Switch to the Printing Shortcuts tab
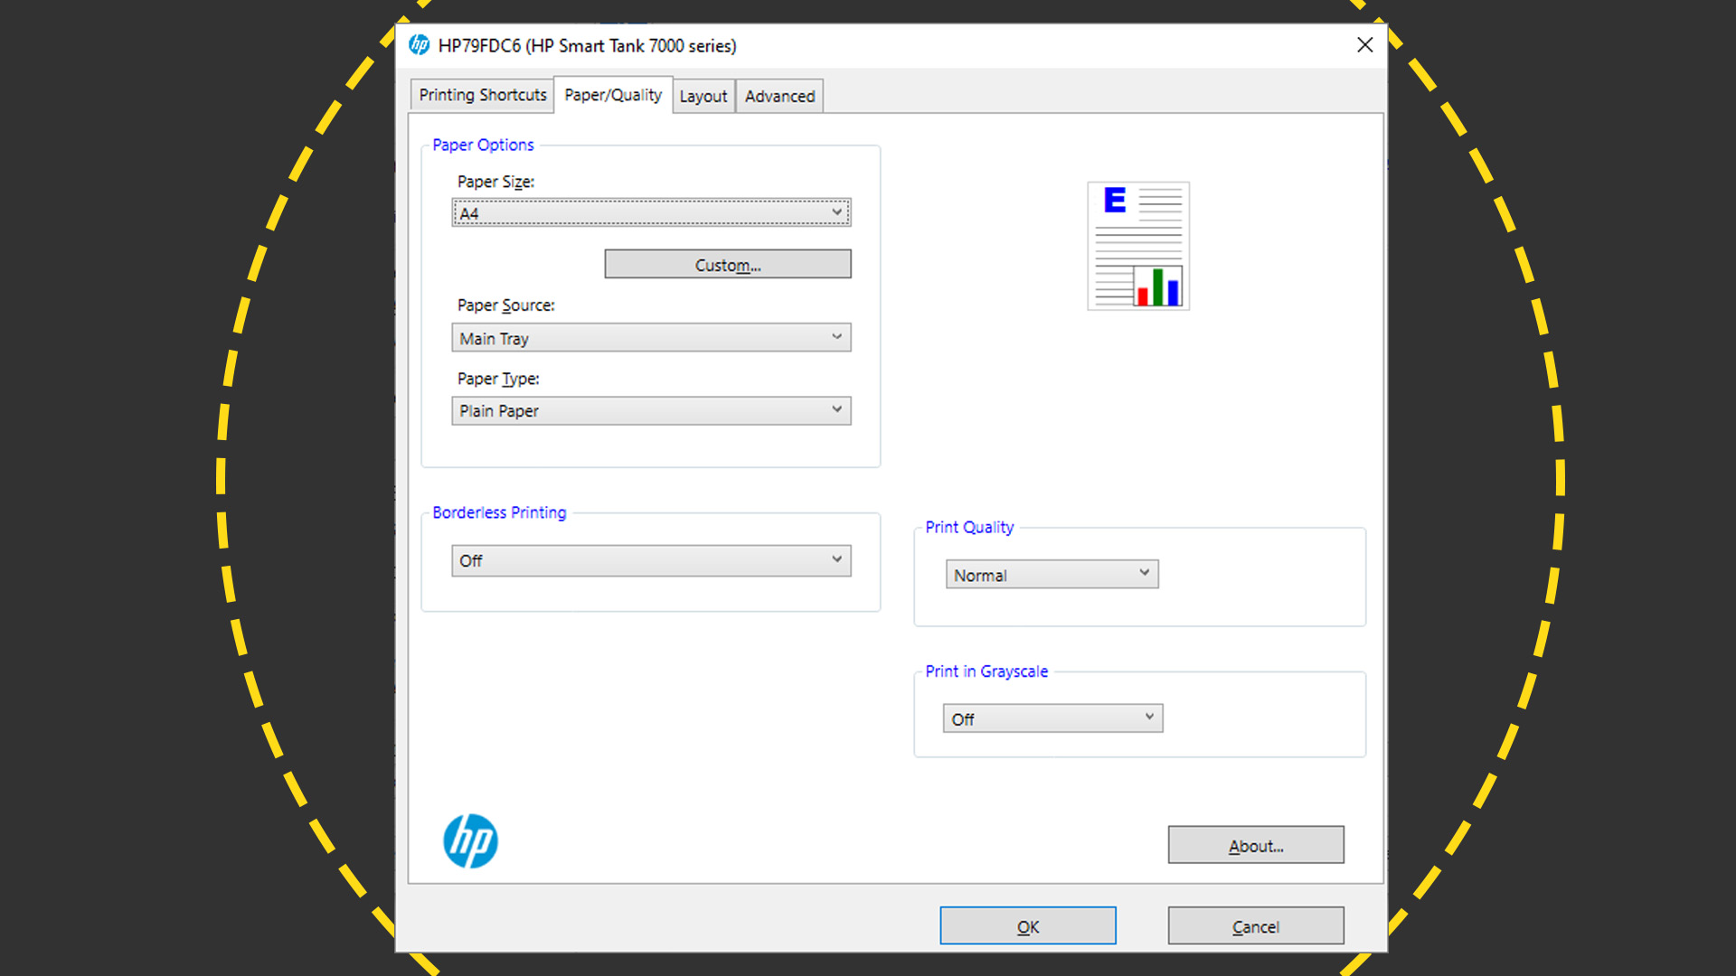Image resolution: width=1736 pixels, height=976 pixels. tap(483, 95)
